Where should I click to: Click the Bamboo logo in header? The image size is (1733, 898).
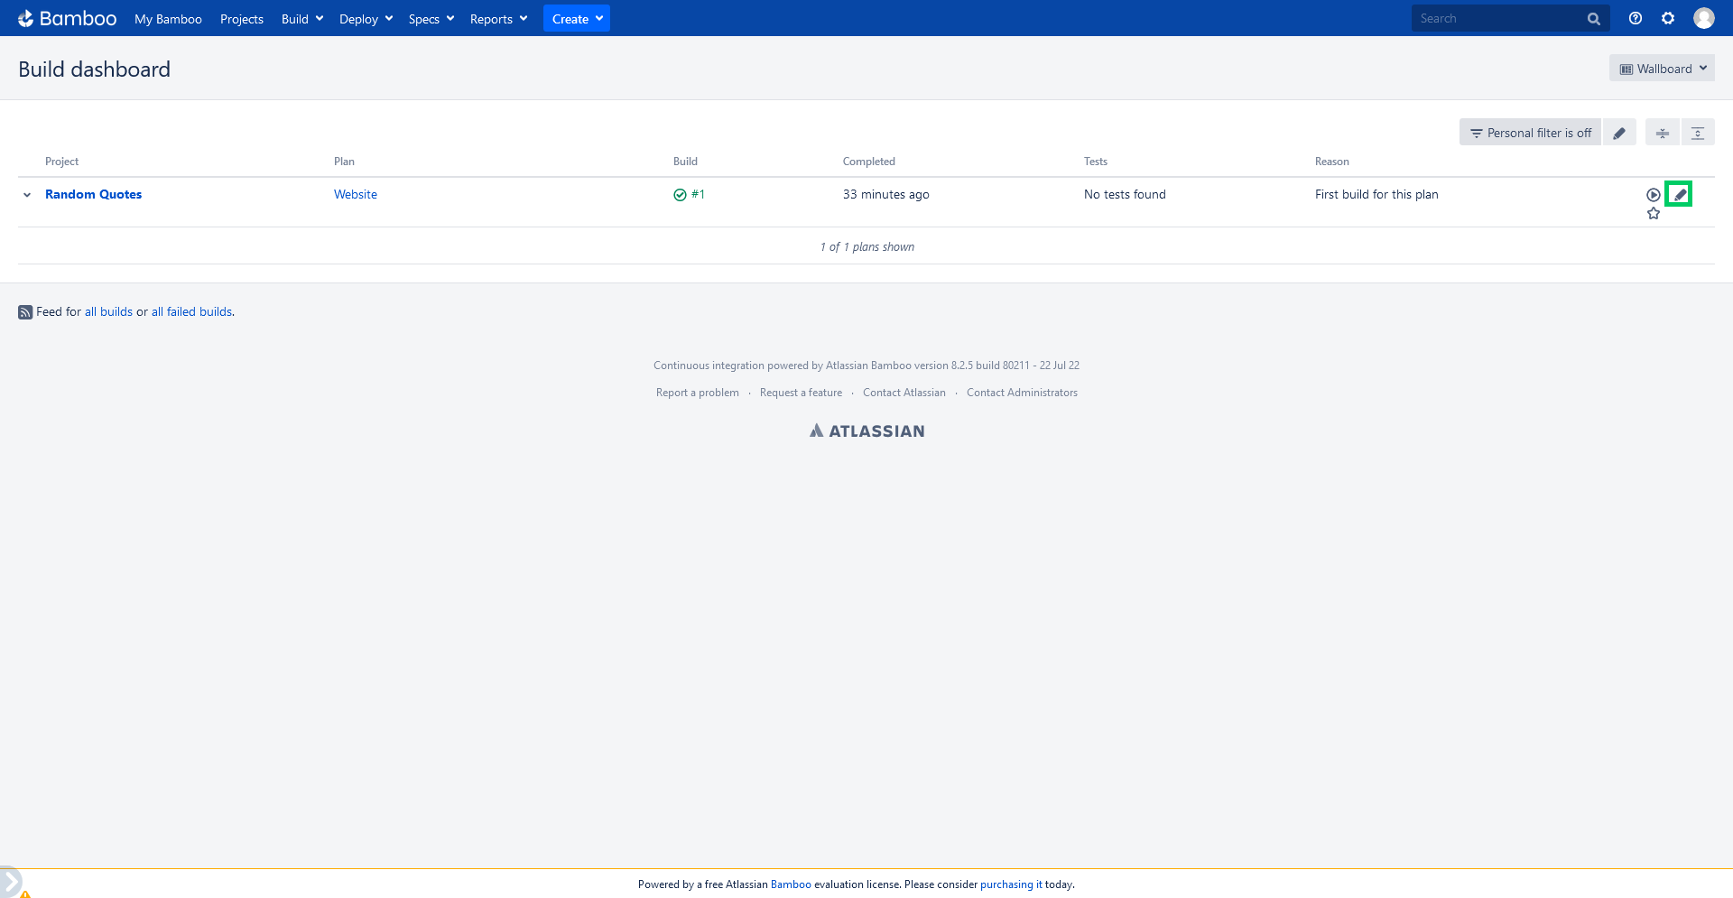point(68,18)
